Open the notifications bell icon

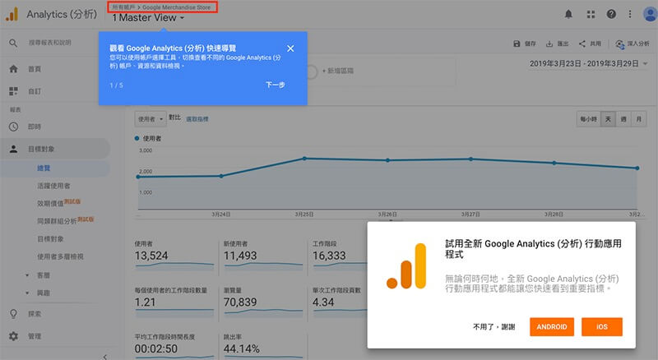tap(568, 14)
